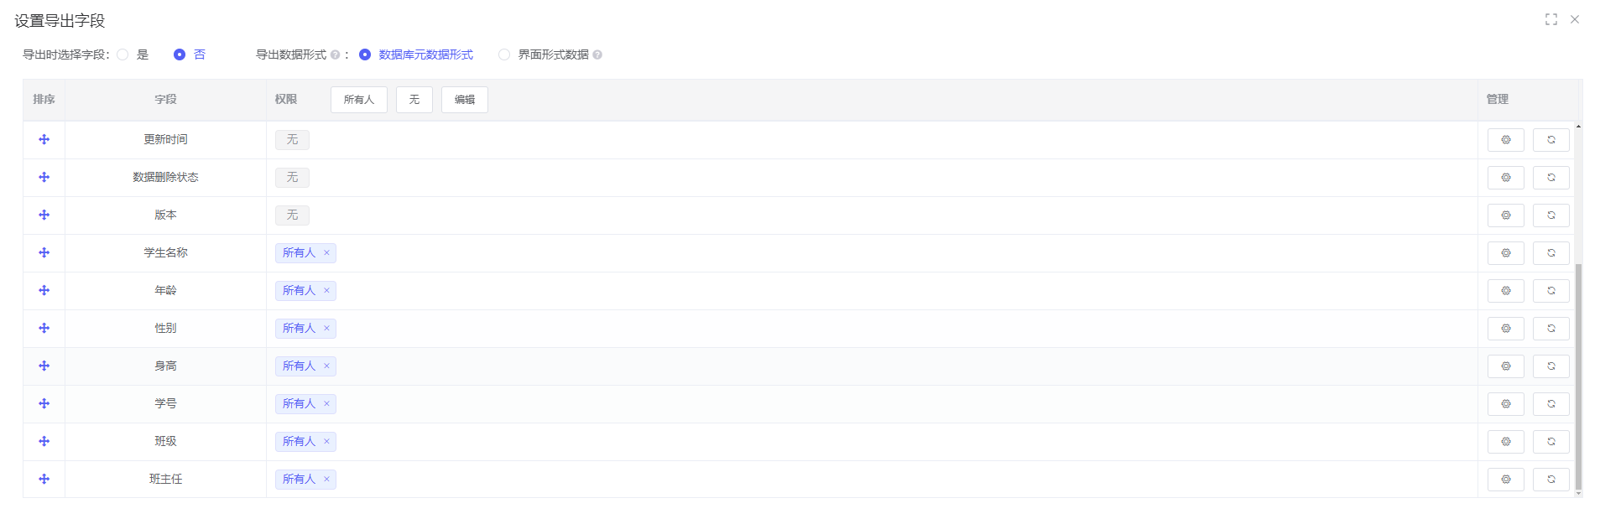Viewport: 1600px width, 519px height.
Task: Click 编辑 button in the 权限 header
Action: [x=464, y=100]
